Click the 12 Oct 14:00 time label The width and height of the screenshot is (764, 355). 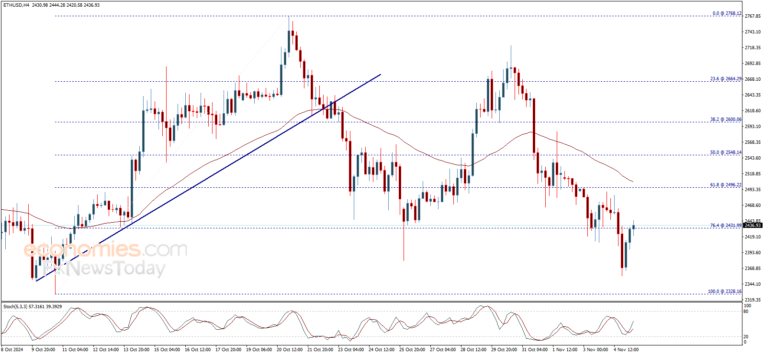tap(105, 350)
